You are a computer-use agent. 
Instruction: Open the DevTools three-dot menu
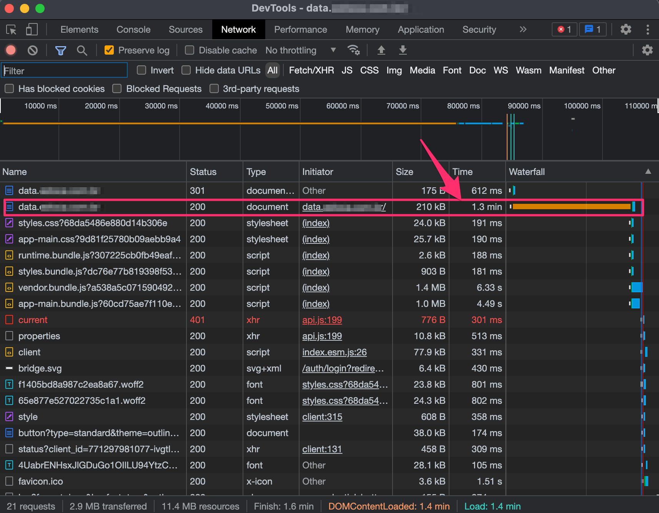[x=648, y=30]
